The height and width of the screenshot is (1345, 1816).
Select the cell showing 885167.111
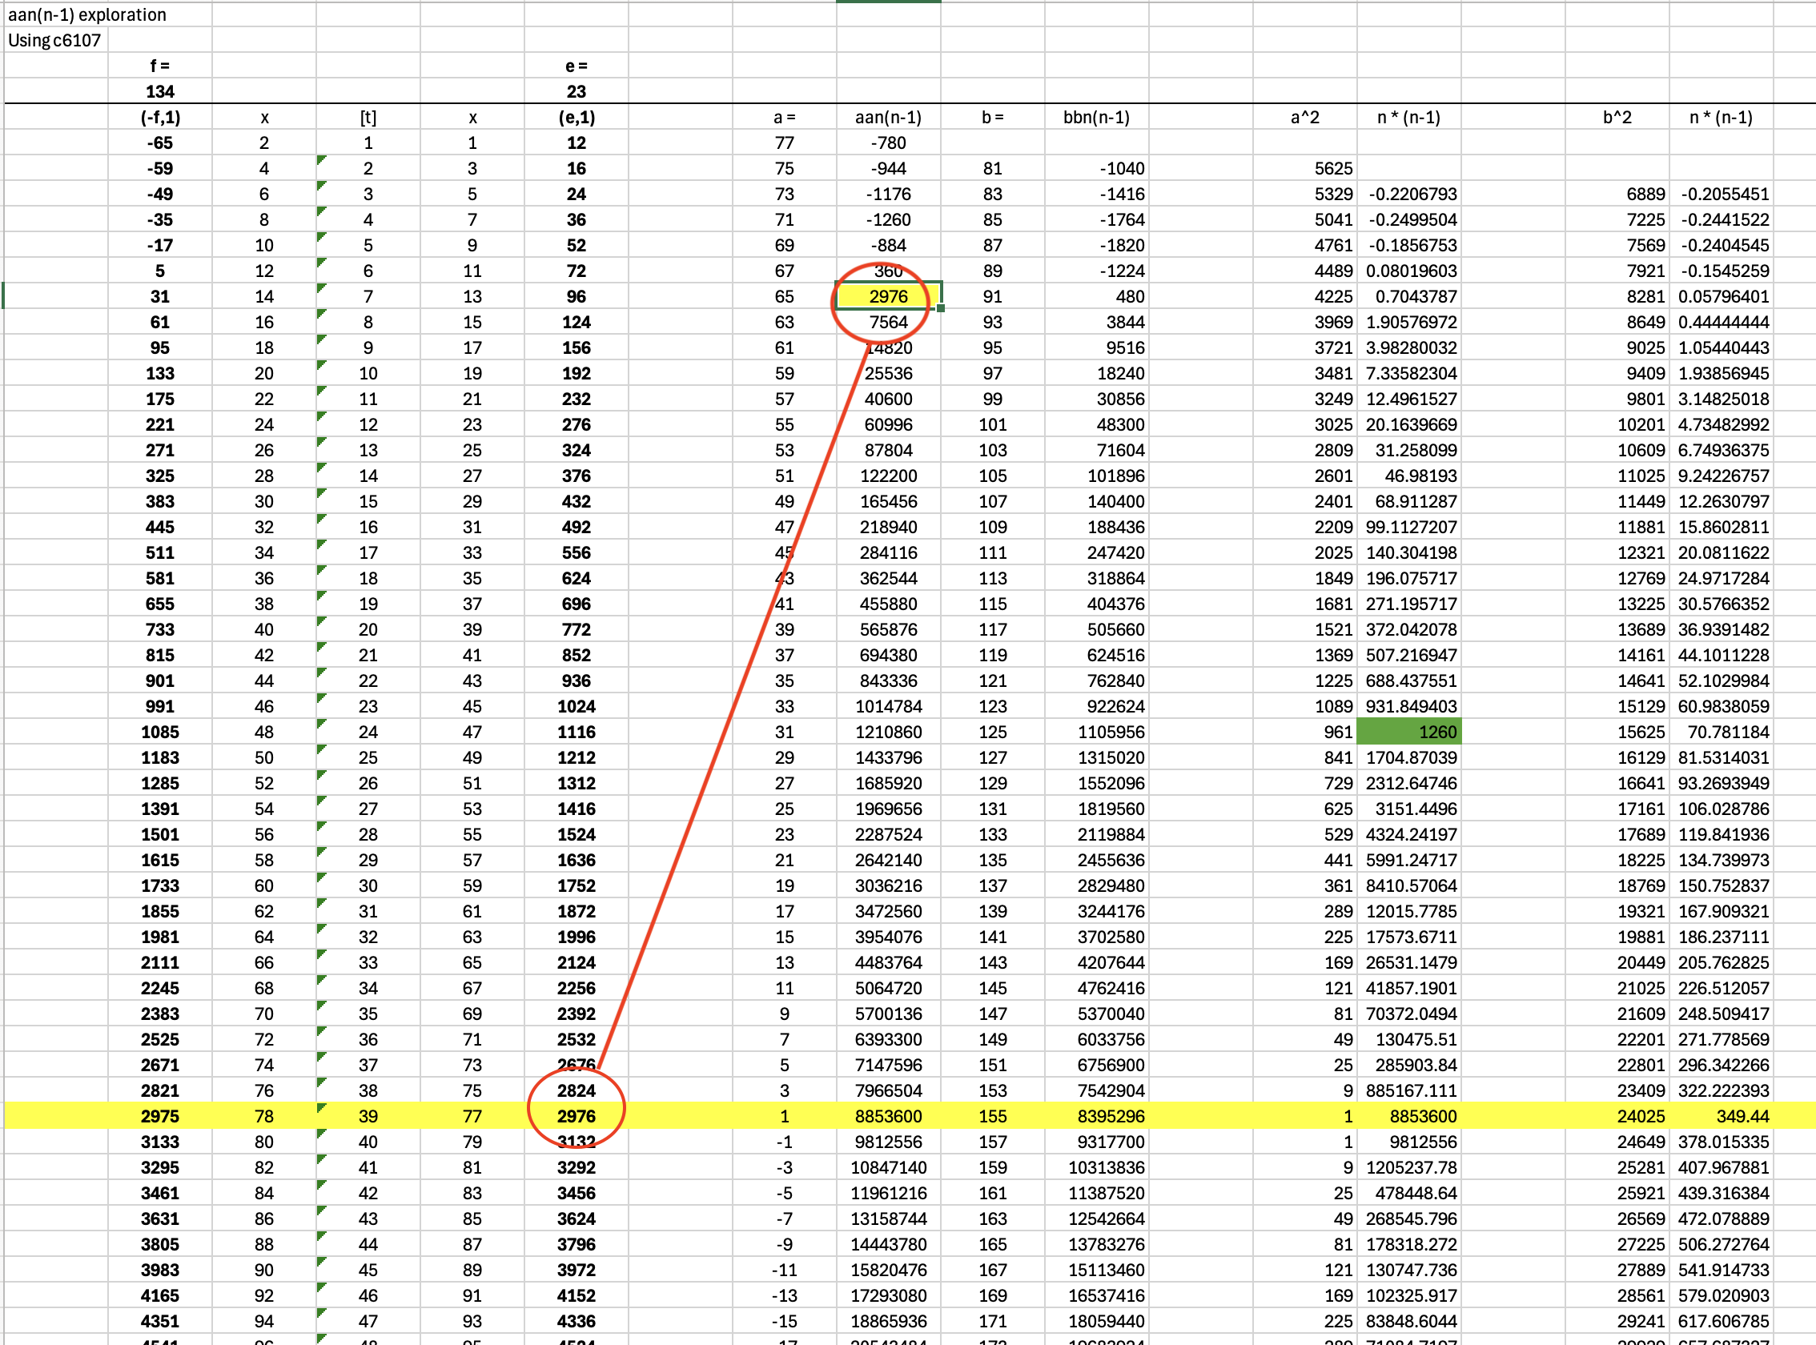[x=1408, y=1090]
